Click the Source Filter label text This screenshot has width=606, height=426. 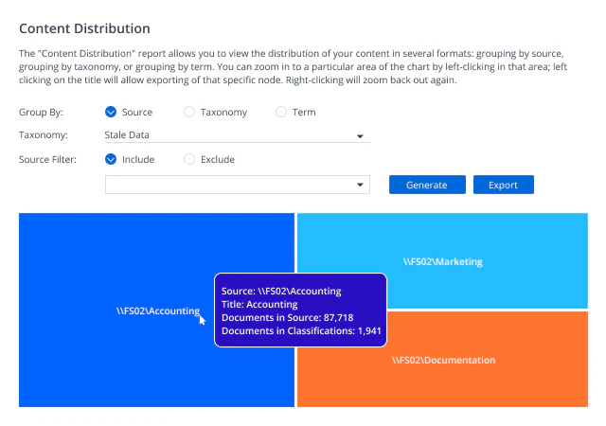pyautogui.click(x=47, y=160)
